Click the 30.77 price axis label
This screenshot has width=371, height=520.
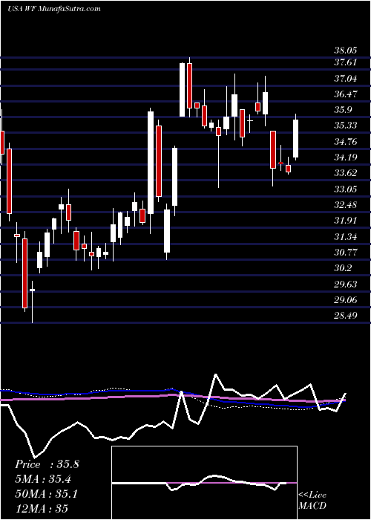[345, 253]
